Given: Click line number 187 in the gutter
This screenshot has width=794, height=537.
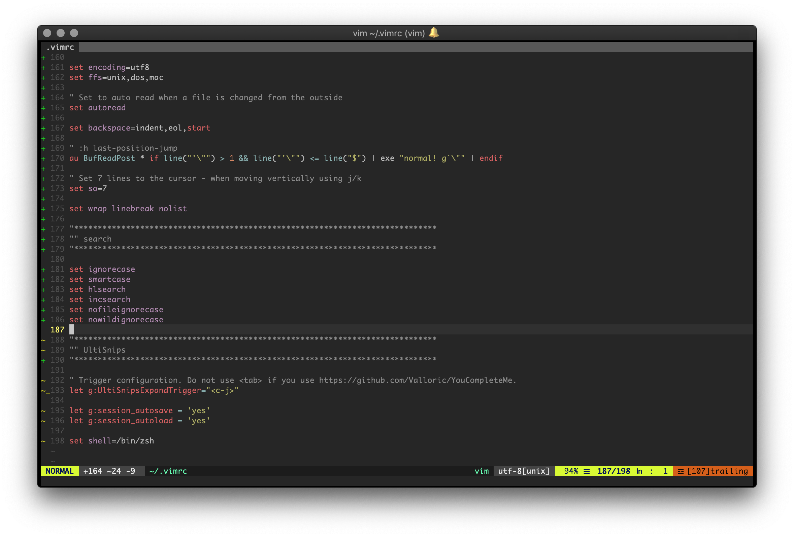Looking at the screenshot, I should 57,330.
